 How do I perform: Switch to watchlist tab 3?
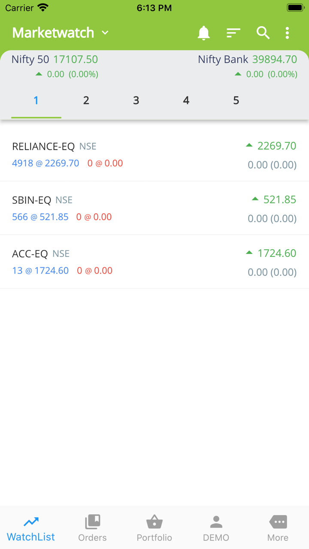[136, 100]
